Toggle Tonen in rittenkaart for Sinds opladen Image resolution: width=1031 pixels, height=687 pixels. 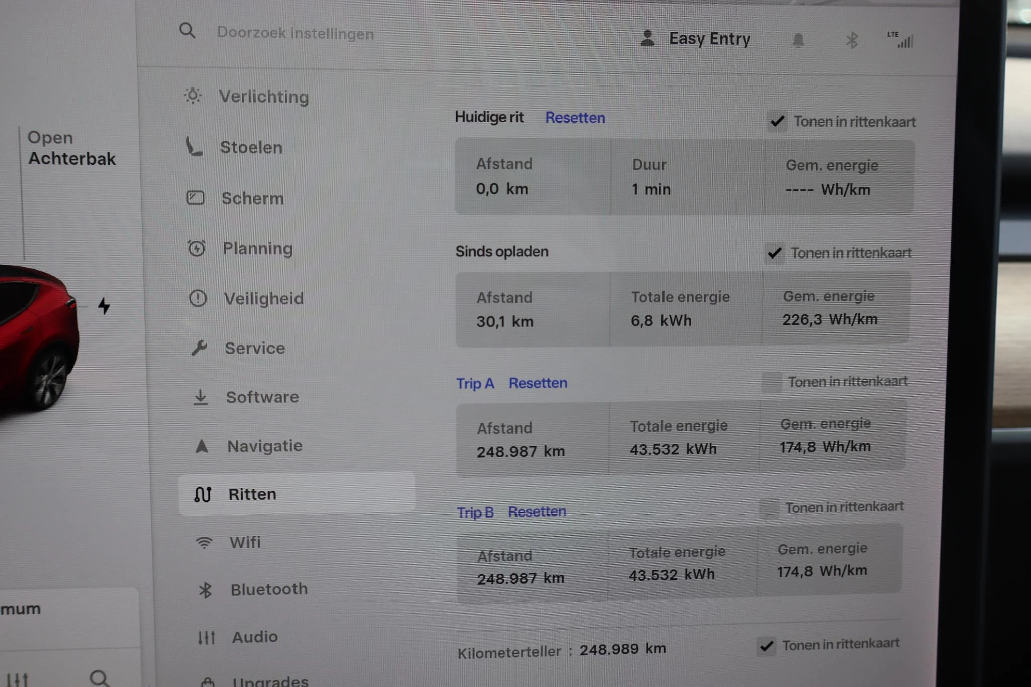775,253
